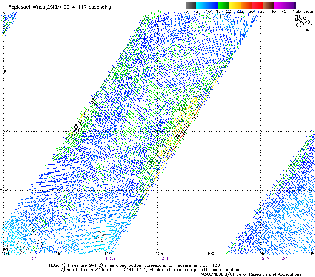Click the note line 'Times are GMT'
Image resolution: width=315 pixels, height=277 pixels.
click(134, 265)
